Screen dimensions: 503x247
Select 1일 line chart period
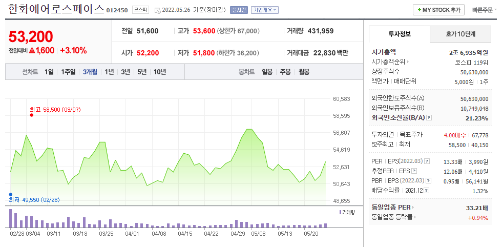(x=49, y=72)
